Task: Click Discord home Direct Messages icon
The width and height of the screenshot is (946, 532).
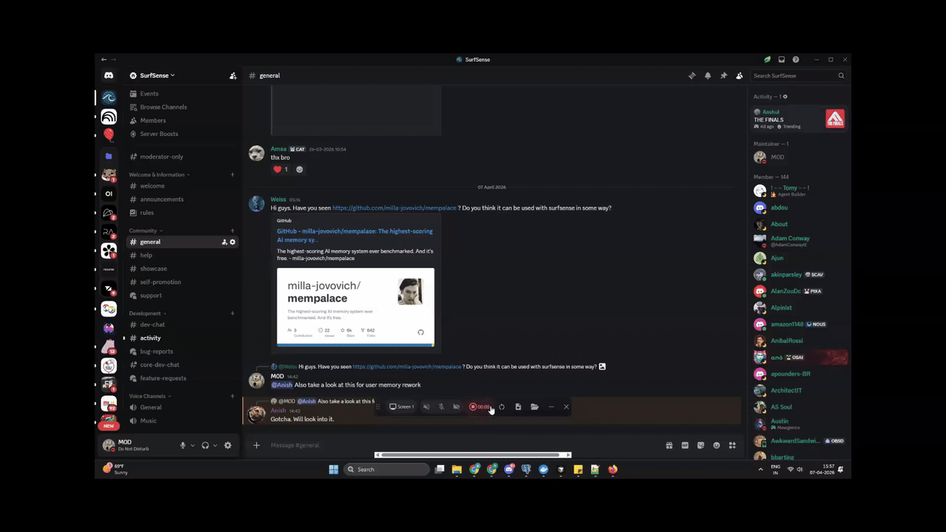Action: click(109, 75)
